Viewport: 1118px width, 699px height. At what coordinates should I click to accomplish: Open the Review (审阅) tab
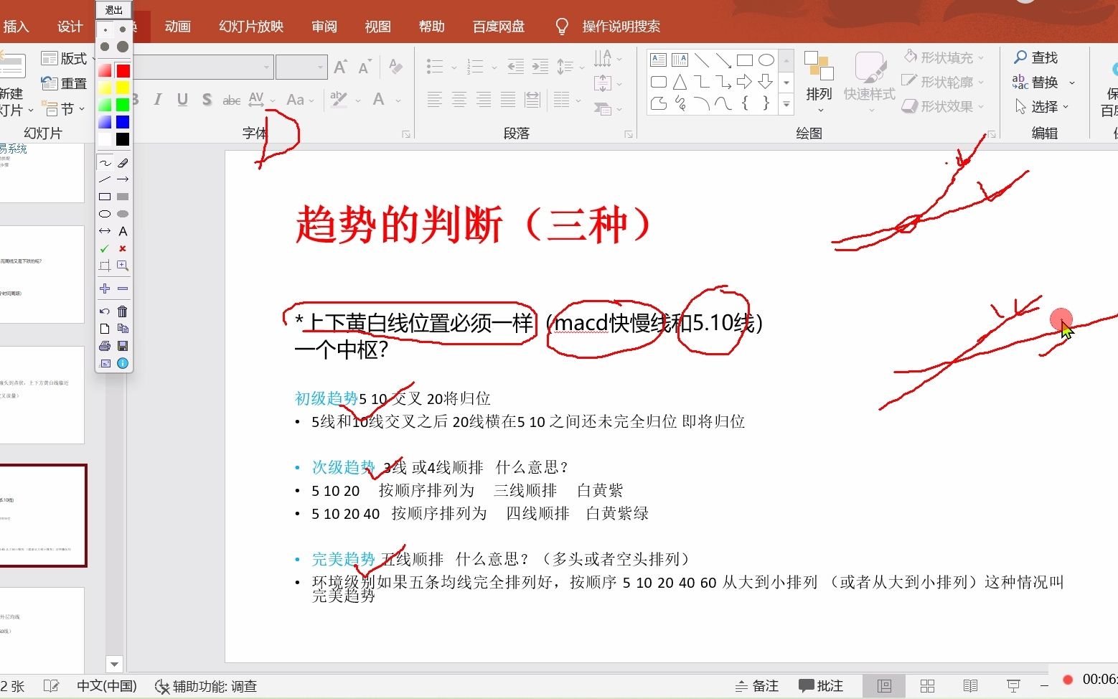324,27
